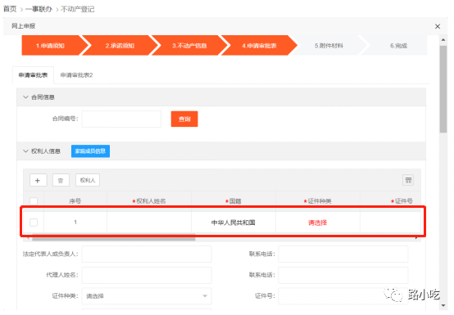Viewport: 454px width, 315px height.
Task: Click the plus icon to add a row
Action: point(38,180)
